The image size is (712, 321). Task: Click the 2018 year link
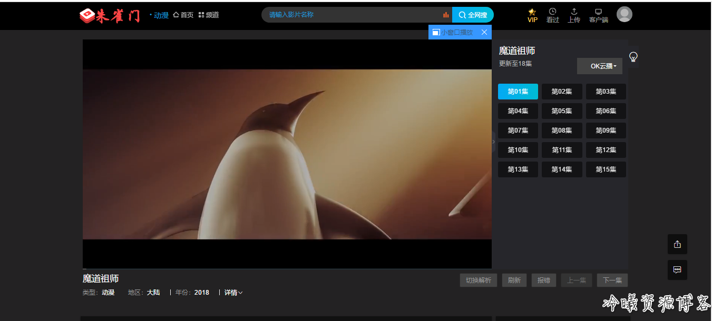point(202,293)
